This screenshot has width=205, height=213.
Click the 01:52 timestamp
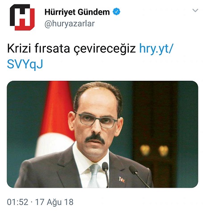(x=17, y=202)
